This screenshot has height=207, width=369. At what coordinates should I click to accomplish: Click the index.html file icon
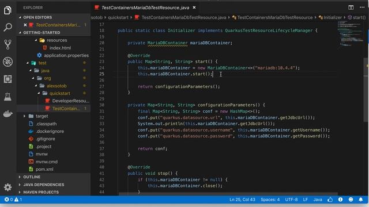45,48
